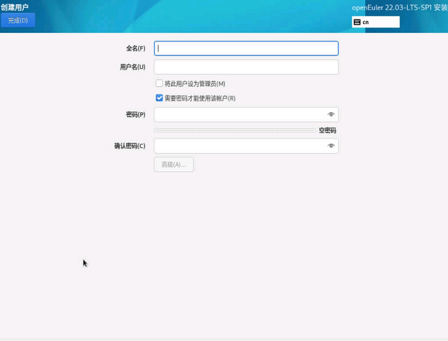This screenshot has width=448, height=341.
Task: Enable 将此用户设为管理员 checkbox
Action: tap(159, 84)
